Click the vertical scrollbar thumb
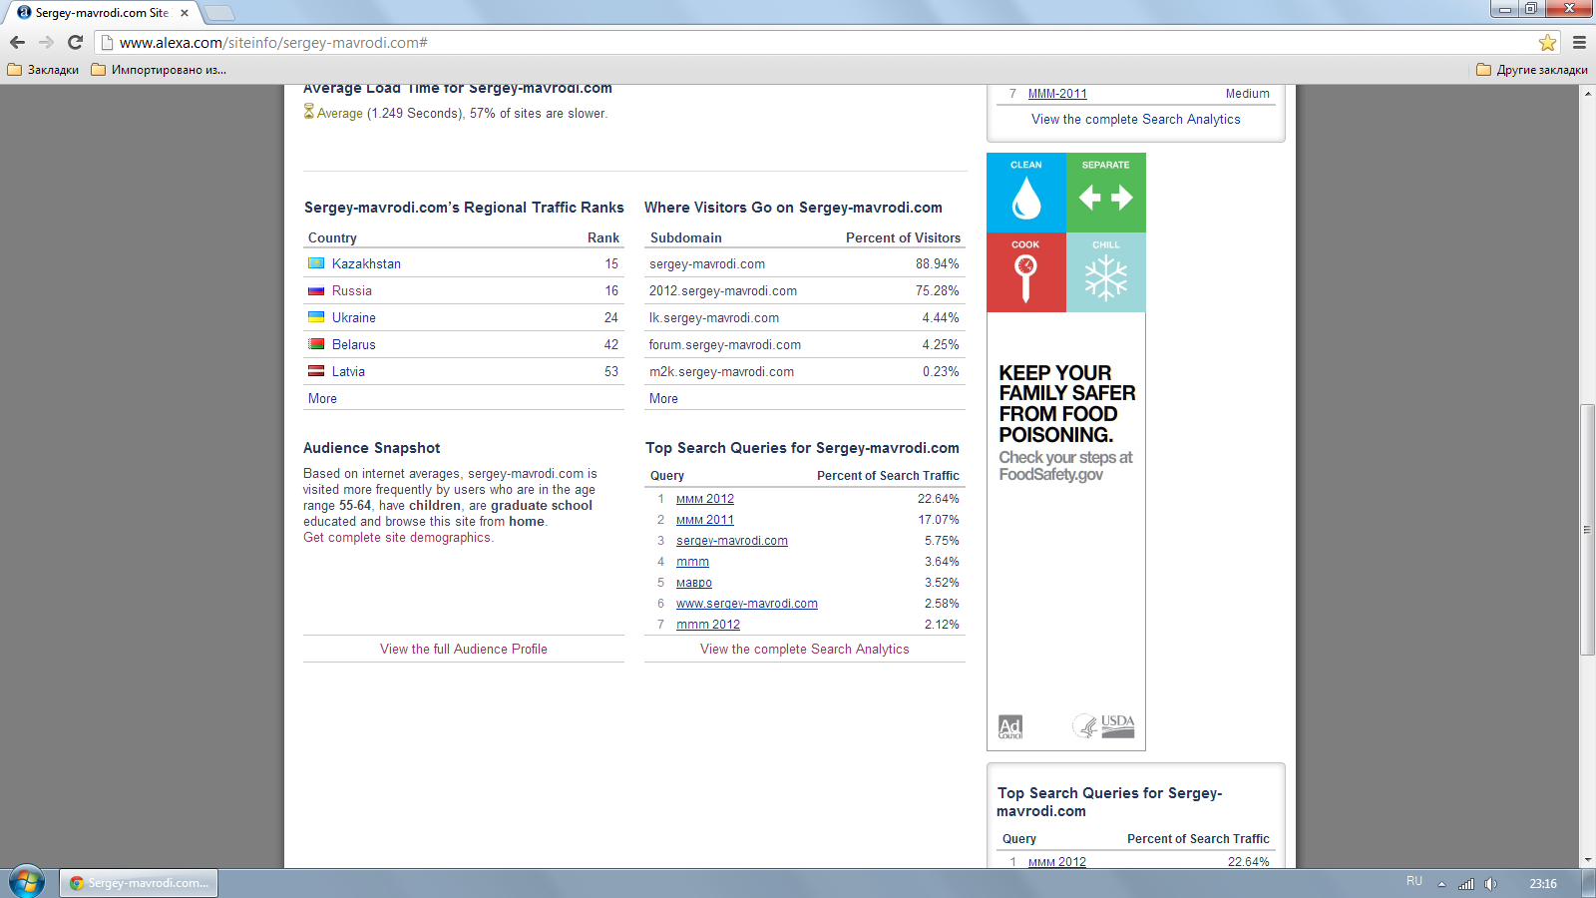1596x898 pixels. click(x=1587, y=529)
